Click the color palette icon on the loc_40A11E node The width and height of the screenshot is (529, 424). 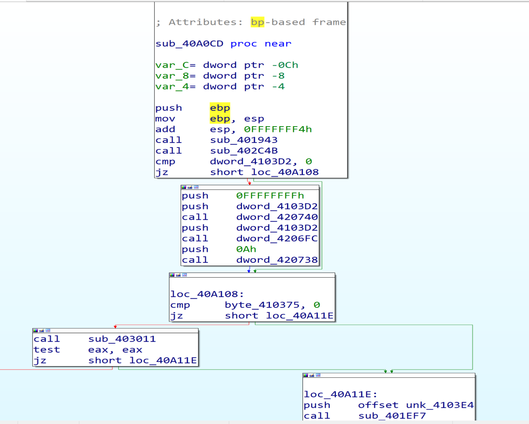click(x=306, y=375)
